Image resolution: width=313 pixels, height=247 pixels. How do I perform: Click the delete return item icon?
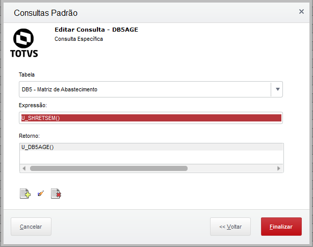(56, 193)
